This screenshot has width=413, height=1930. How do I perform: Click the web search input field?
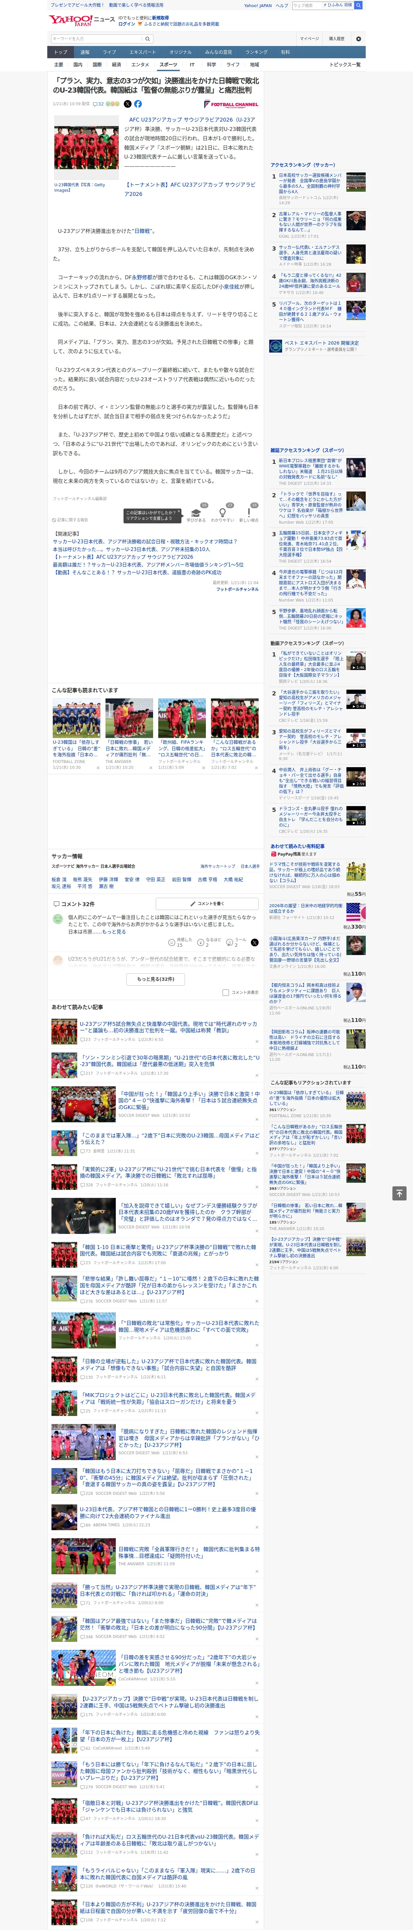[x=307, y=5]
